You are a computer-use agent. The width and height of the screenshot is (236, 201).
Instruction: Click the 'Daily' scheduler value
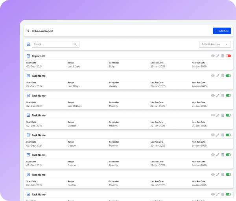[x=112, y=67]
